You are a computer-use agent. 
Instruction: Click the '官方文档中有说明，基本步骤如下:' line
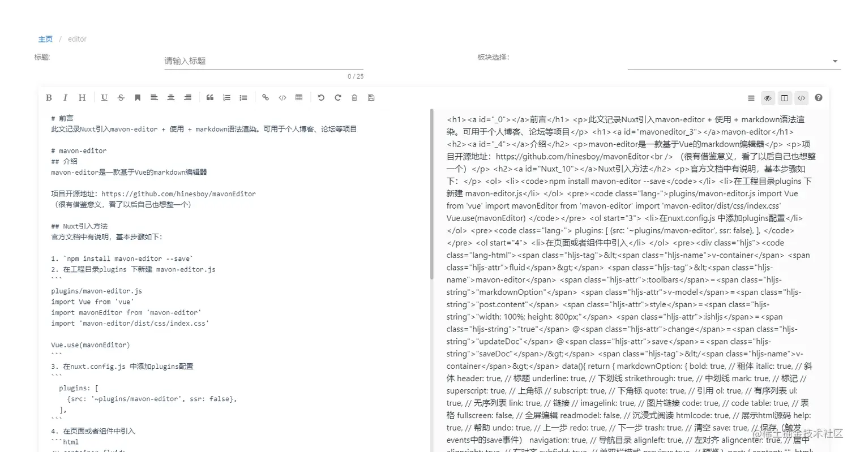click(x=106, y=237)
